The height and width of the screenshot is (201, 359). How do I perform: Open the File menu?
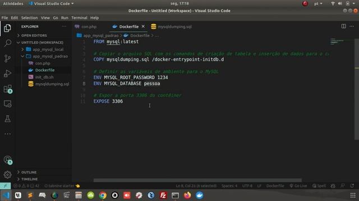pyautogui.click(x=4, y=17)
